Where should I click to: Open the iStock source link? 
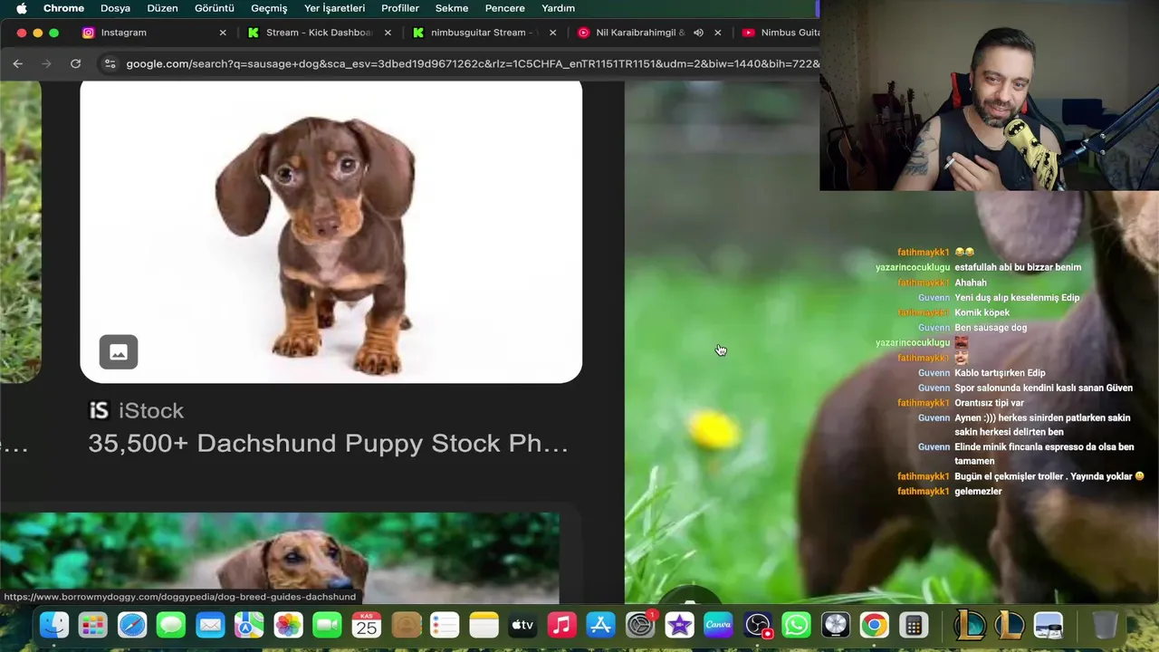coord(137,410)
